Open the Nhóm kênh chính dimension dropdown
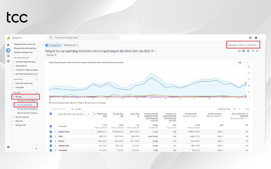The height and width of the screenshot is (169, 271). click(x=72, y=114)
